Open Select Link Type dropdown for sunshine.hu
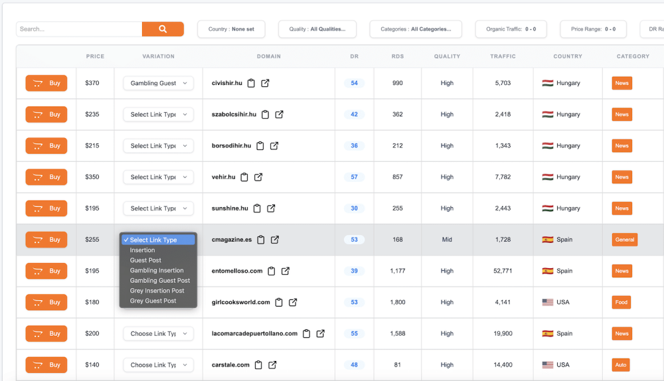The image size is (664, 381). click(159, 208)
